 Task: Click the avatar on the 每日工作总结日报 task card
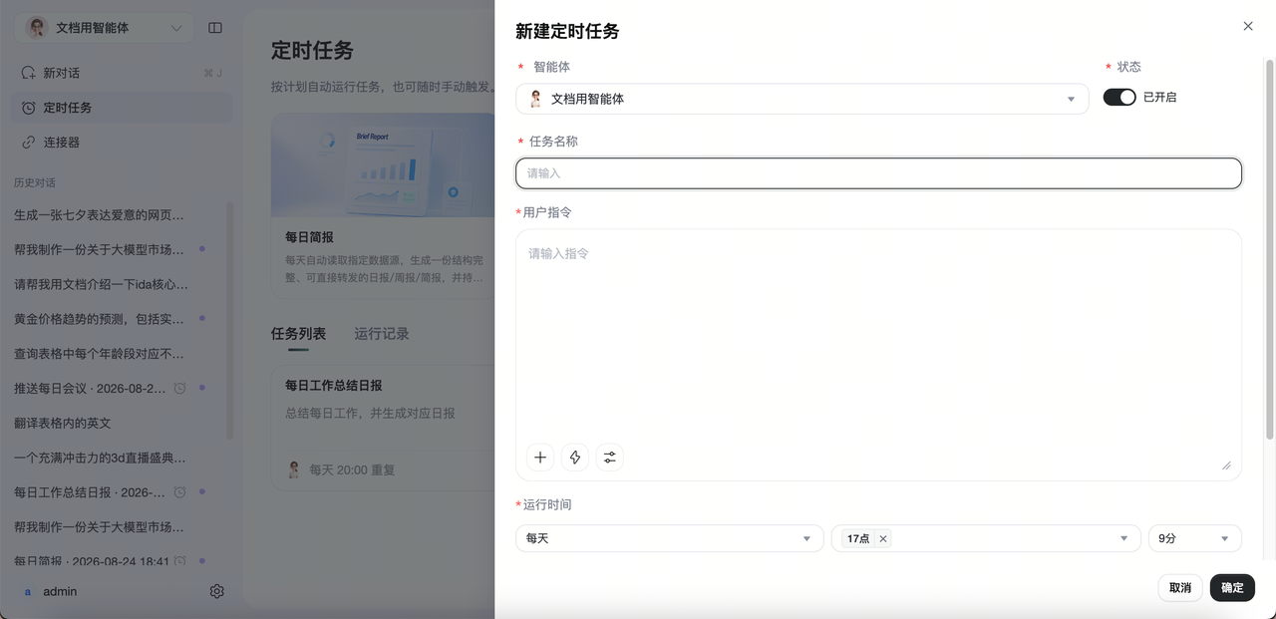click(x=294, y=469)
